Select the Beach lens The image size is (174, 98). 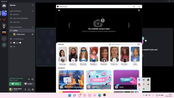coord(135,54)
